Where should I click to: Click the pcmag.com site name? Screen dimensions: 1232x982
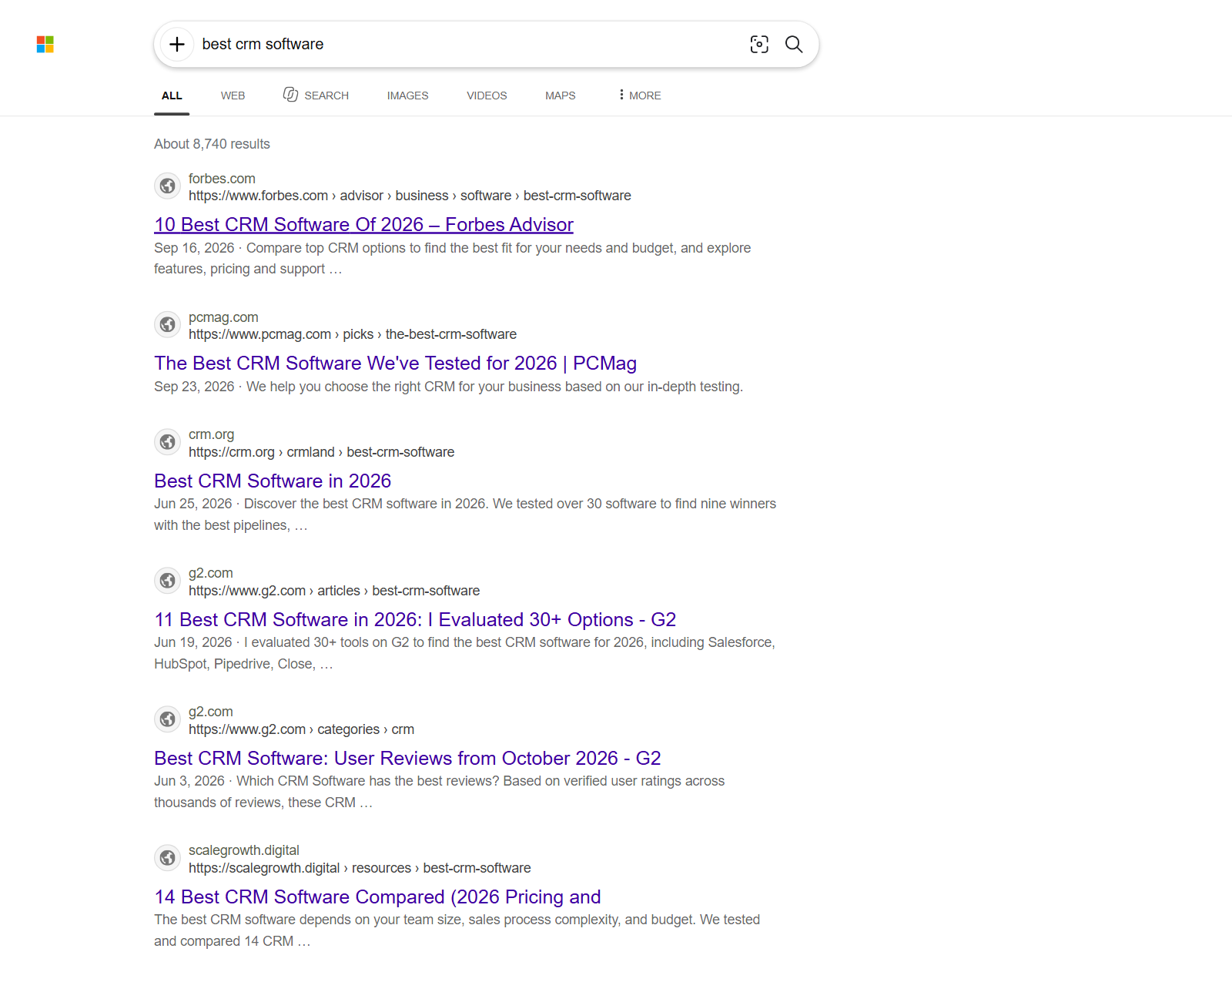(223, 317)
